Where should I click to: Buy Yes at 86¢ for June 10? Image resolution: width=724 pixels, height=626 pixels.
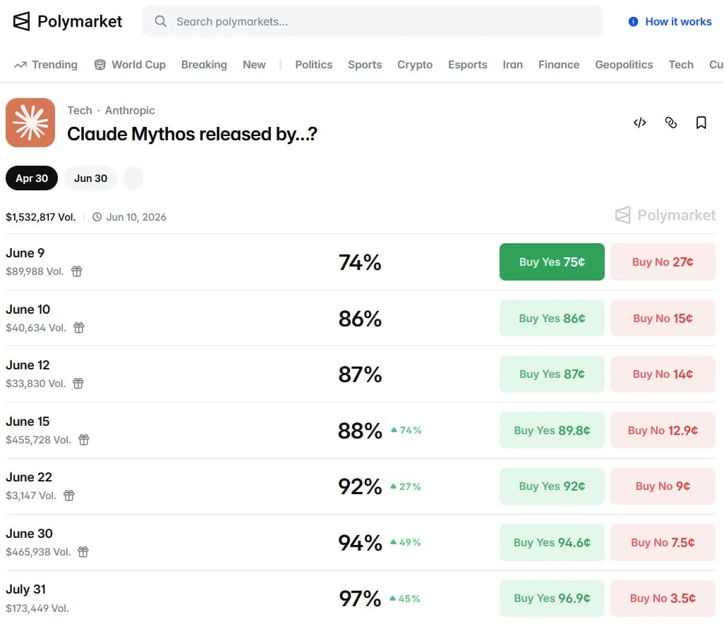(552, 319)
